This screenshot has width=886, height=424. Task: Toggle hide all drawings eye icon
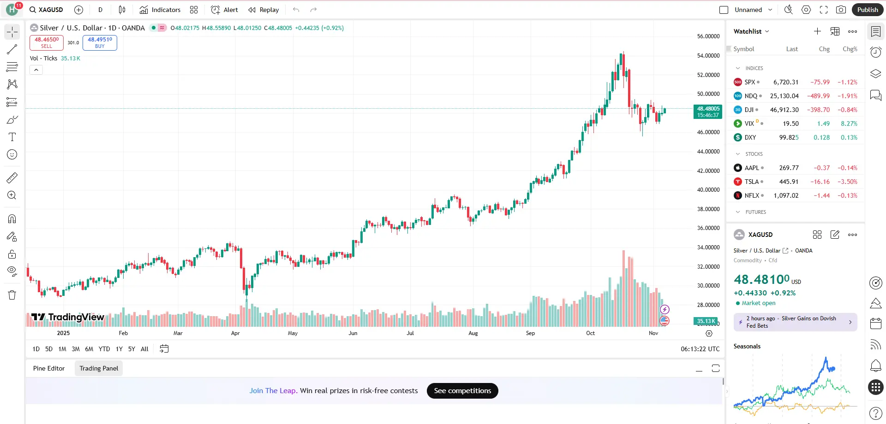(12, 271)
